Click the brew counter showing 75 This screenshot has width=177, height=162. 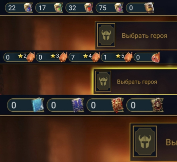pos(110,8)
